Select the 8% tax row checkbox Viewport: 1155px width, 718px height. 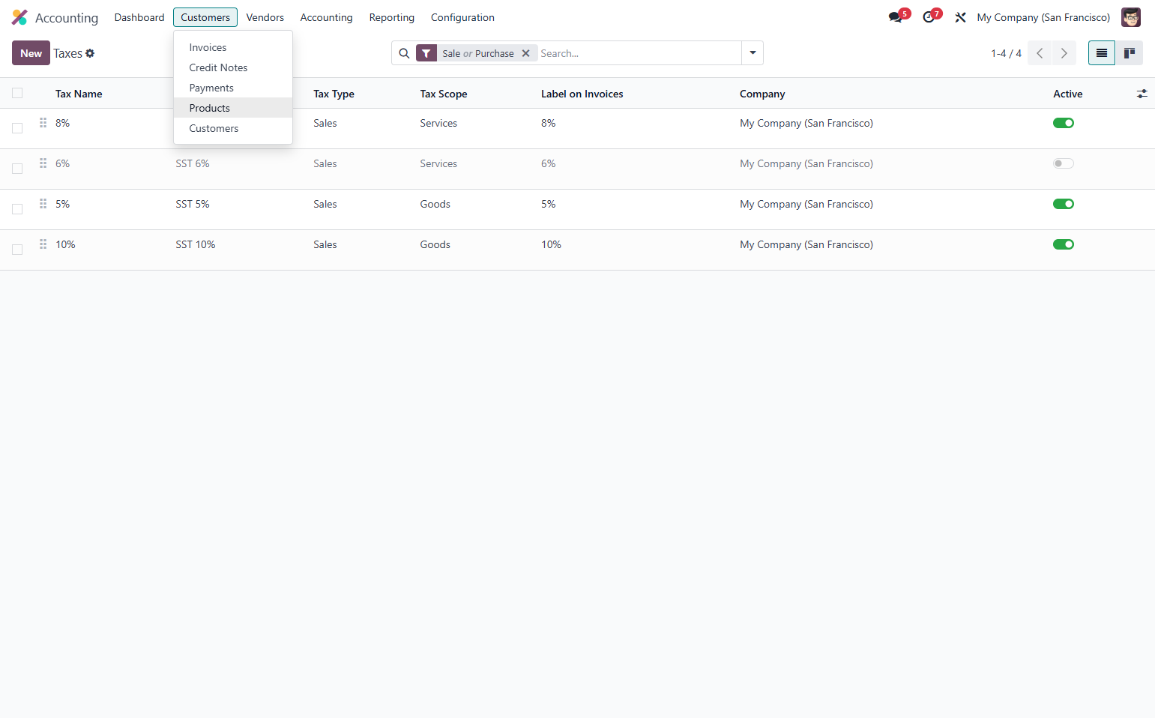pos(17,128)
